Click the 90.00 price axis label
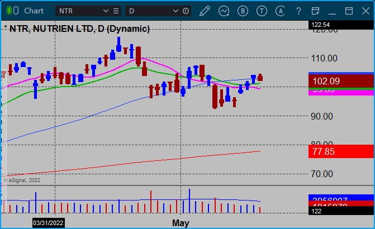 [322, 116]
